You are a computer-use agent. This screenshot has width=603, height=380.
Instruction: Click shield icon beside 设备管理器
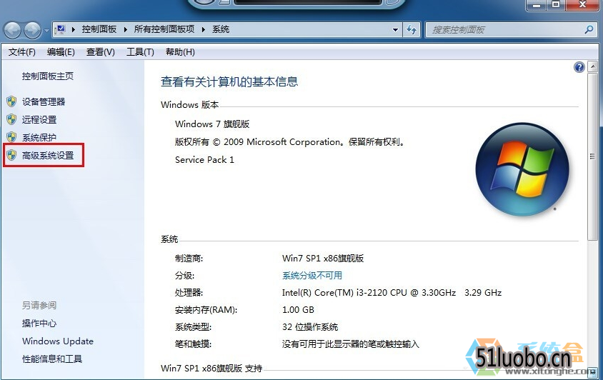pos(11,101)
